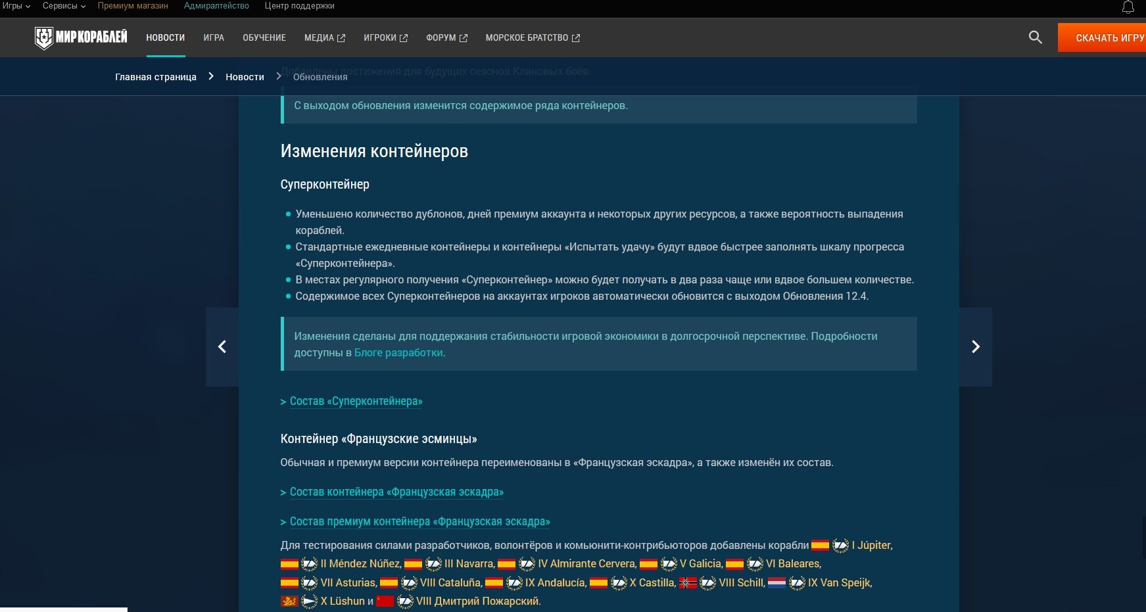Open the Форум external link

pos(446,37)
